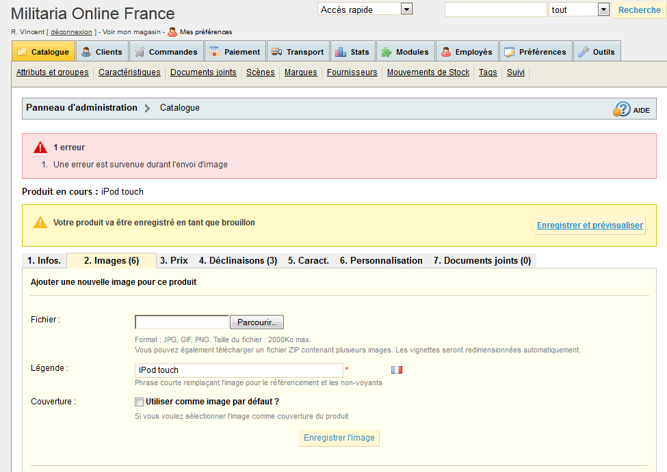Click the Fichier file path field
The height and width of the screenshot is (472, 667).
(x=182, y=322)
